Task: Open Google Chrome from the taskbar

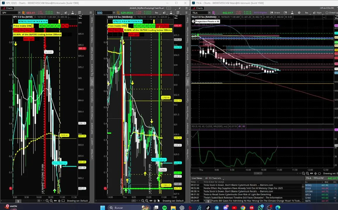Action: (243, 208)
